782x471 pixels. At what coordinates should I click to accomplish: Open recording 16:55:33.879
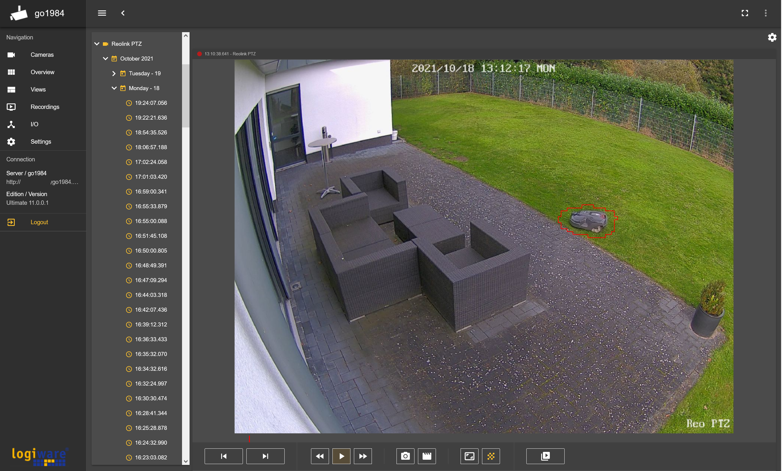point(151,206)
